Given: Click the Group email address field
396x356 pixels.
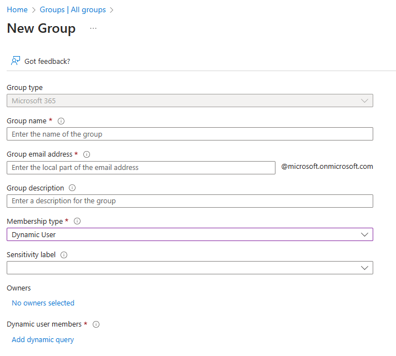Looking at the screenshot, I should pyautogui.click(x=141, y=168).
